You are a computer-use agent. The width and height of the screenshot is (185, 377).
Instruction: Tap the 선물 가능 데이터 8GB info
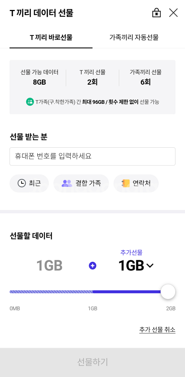pyautogui.click(x=40, y=78)
